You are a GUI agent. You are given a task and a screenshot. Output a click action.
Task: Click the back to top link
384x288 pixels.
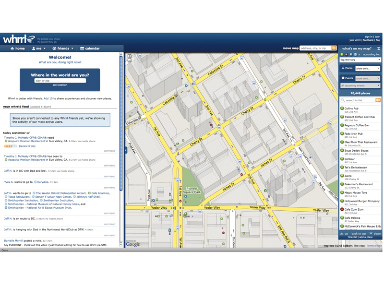click(x=359, y=234)
